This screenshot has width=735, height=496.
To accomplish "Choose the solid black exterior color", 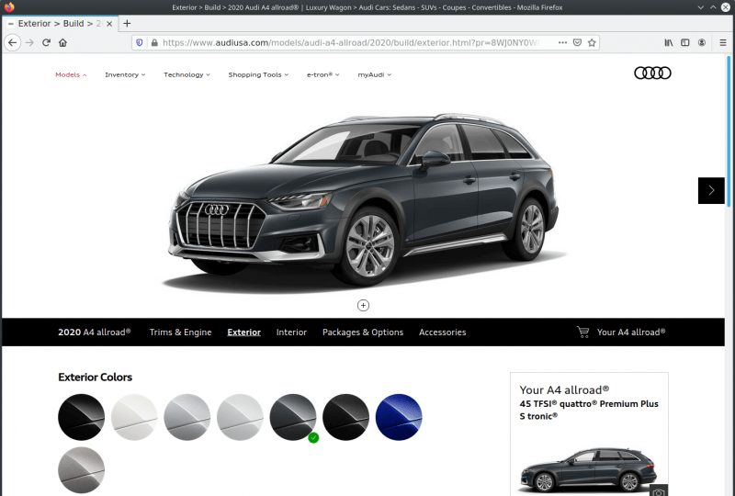I will pos(81,417).
